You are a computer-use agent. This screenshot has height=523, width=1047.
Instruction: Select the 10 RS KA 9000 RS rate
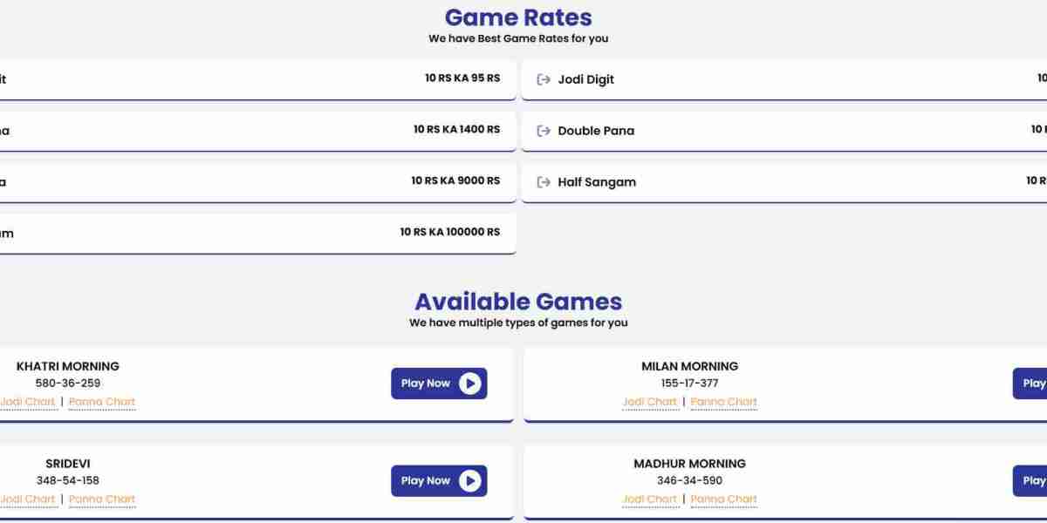455,180
